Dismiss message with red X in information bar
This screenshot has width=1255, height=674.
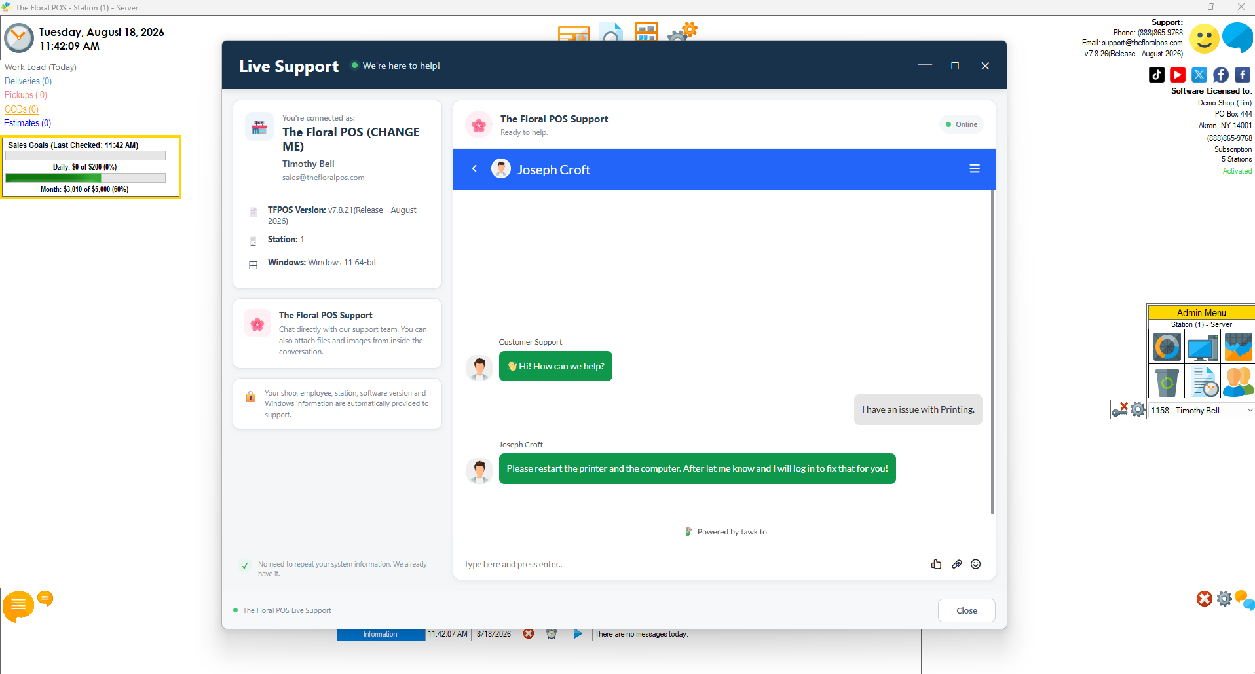[529, 634]
